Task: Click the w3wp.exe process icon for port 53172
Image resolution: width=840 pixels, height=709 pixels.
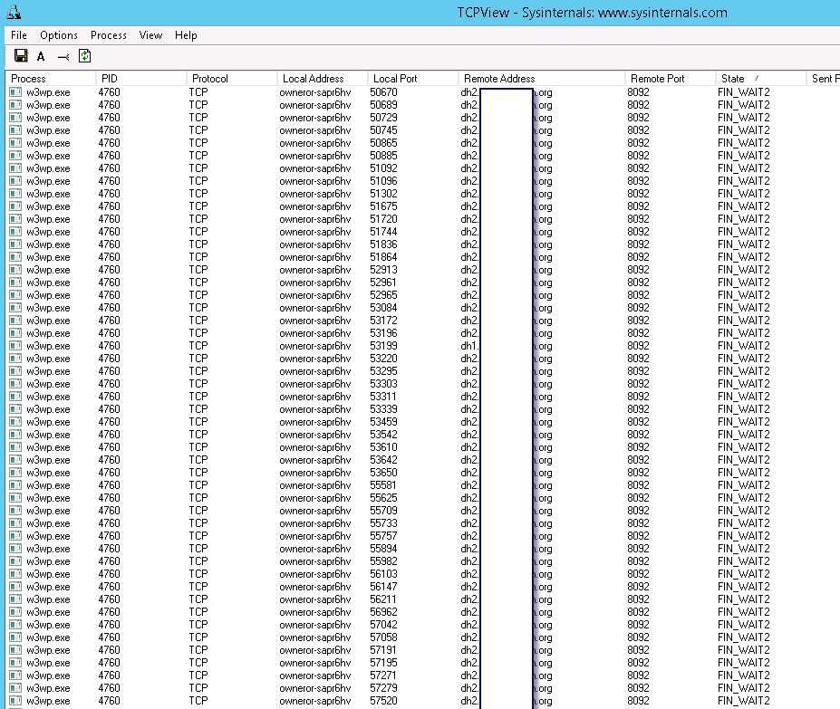Action: click(x=15, y=321)
